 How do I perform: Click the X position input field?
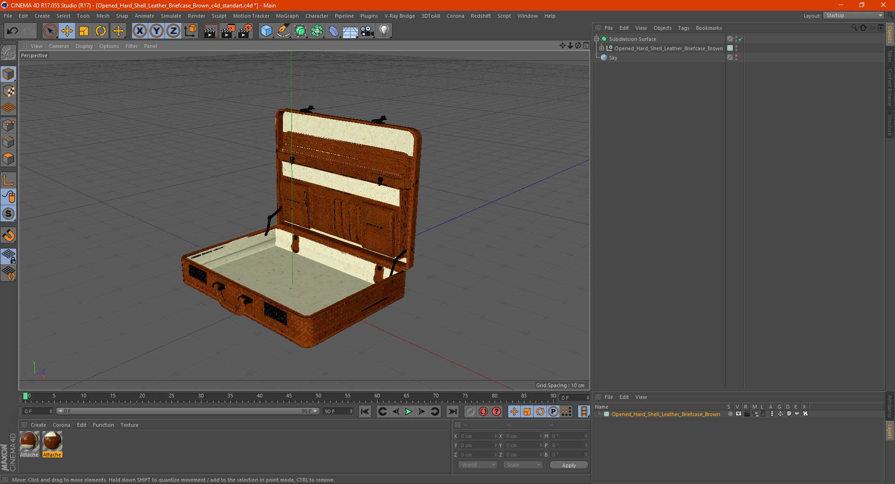478,436
